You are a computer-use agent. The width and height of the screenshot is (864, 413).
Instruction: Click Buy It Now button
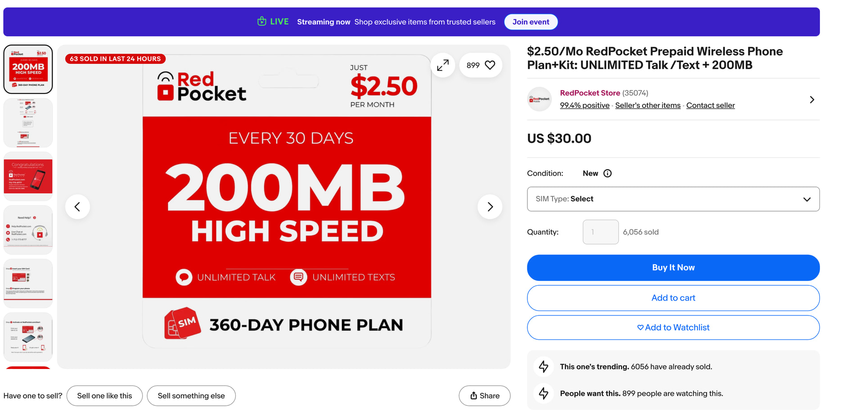(x=673, y=268)
